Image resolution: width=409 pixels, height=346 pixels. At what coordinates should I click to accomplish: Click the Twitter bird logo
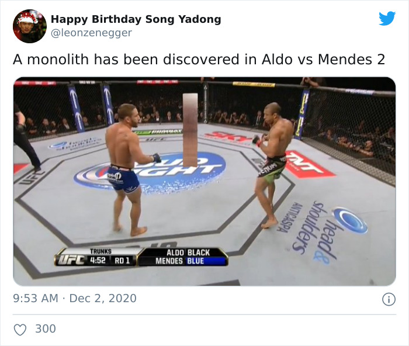tap(387, 18)
